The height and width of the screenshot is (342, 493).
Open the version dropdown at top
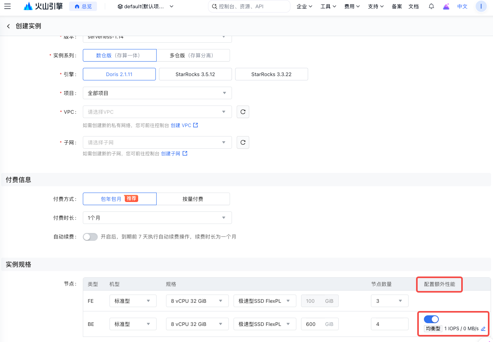157,38
